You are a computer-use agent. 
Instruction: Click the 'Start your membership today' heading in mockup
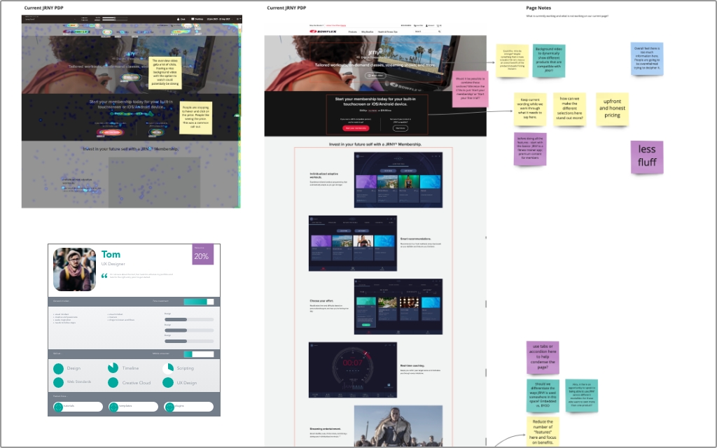pos(375,101)
